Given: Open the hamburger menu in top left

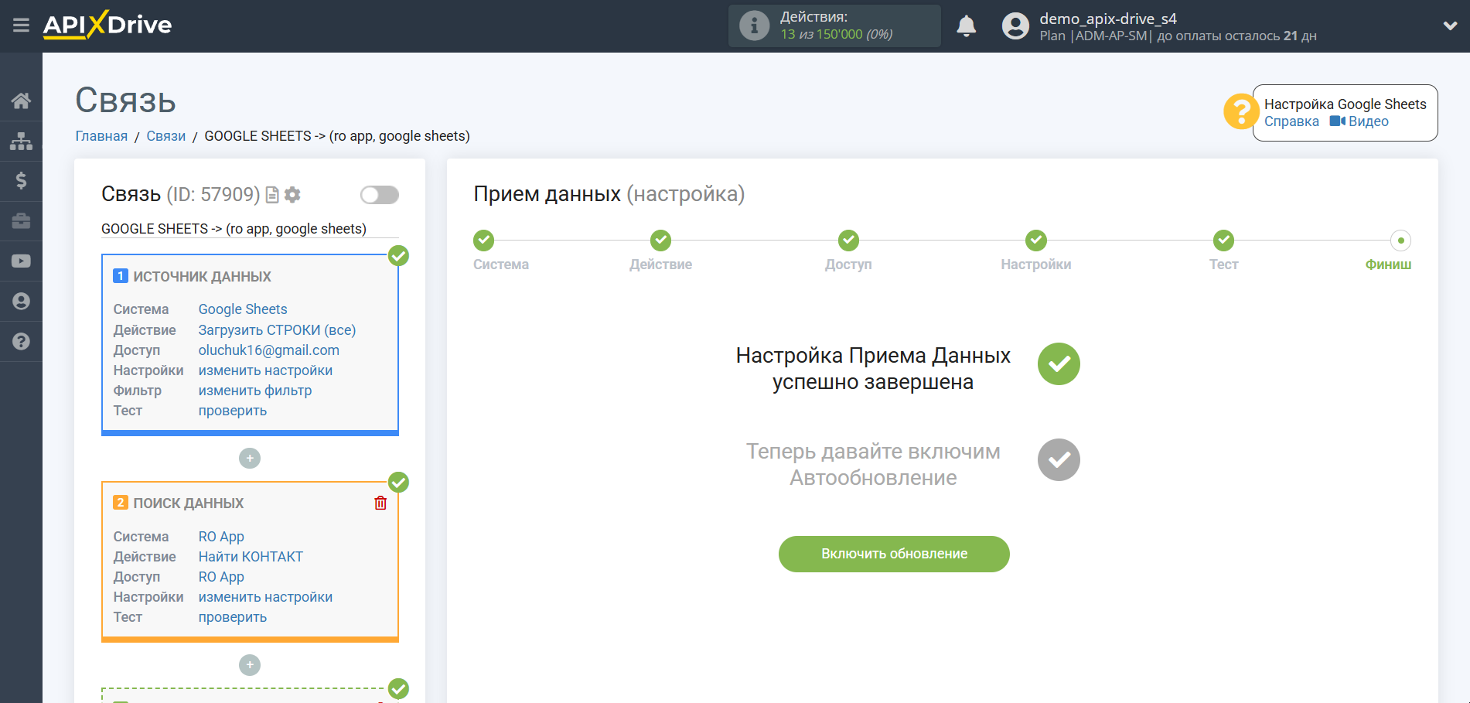Looking at the screenshot, I should (x=21, y=25).
